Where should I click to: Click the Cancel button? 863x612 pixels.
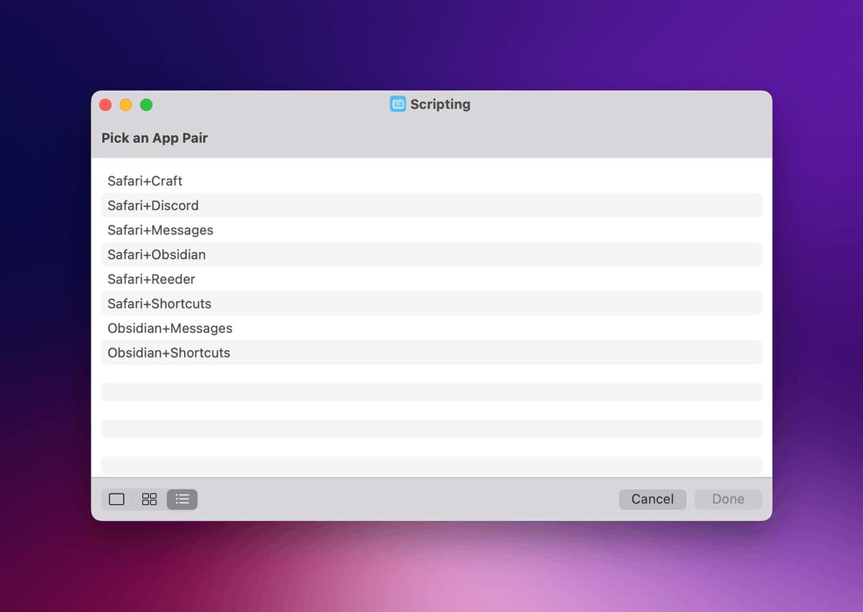652,499
